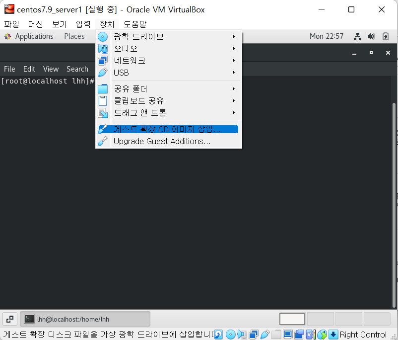Open 드래그 앤 드롭 menu entry
398x340 pixels.
point(168,113)
